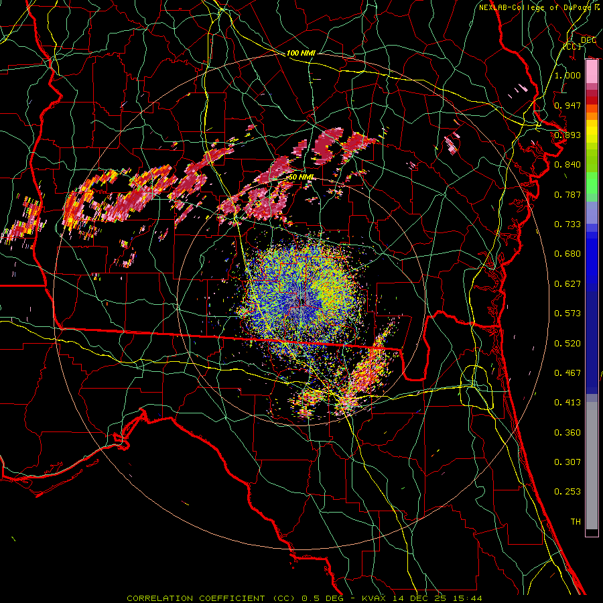This screenshot has height=603, width=603.
Task: Click the 100 NMI range ring label
Action: pos(301,53)
